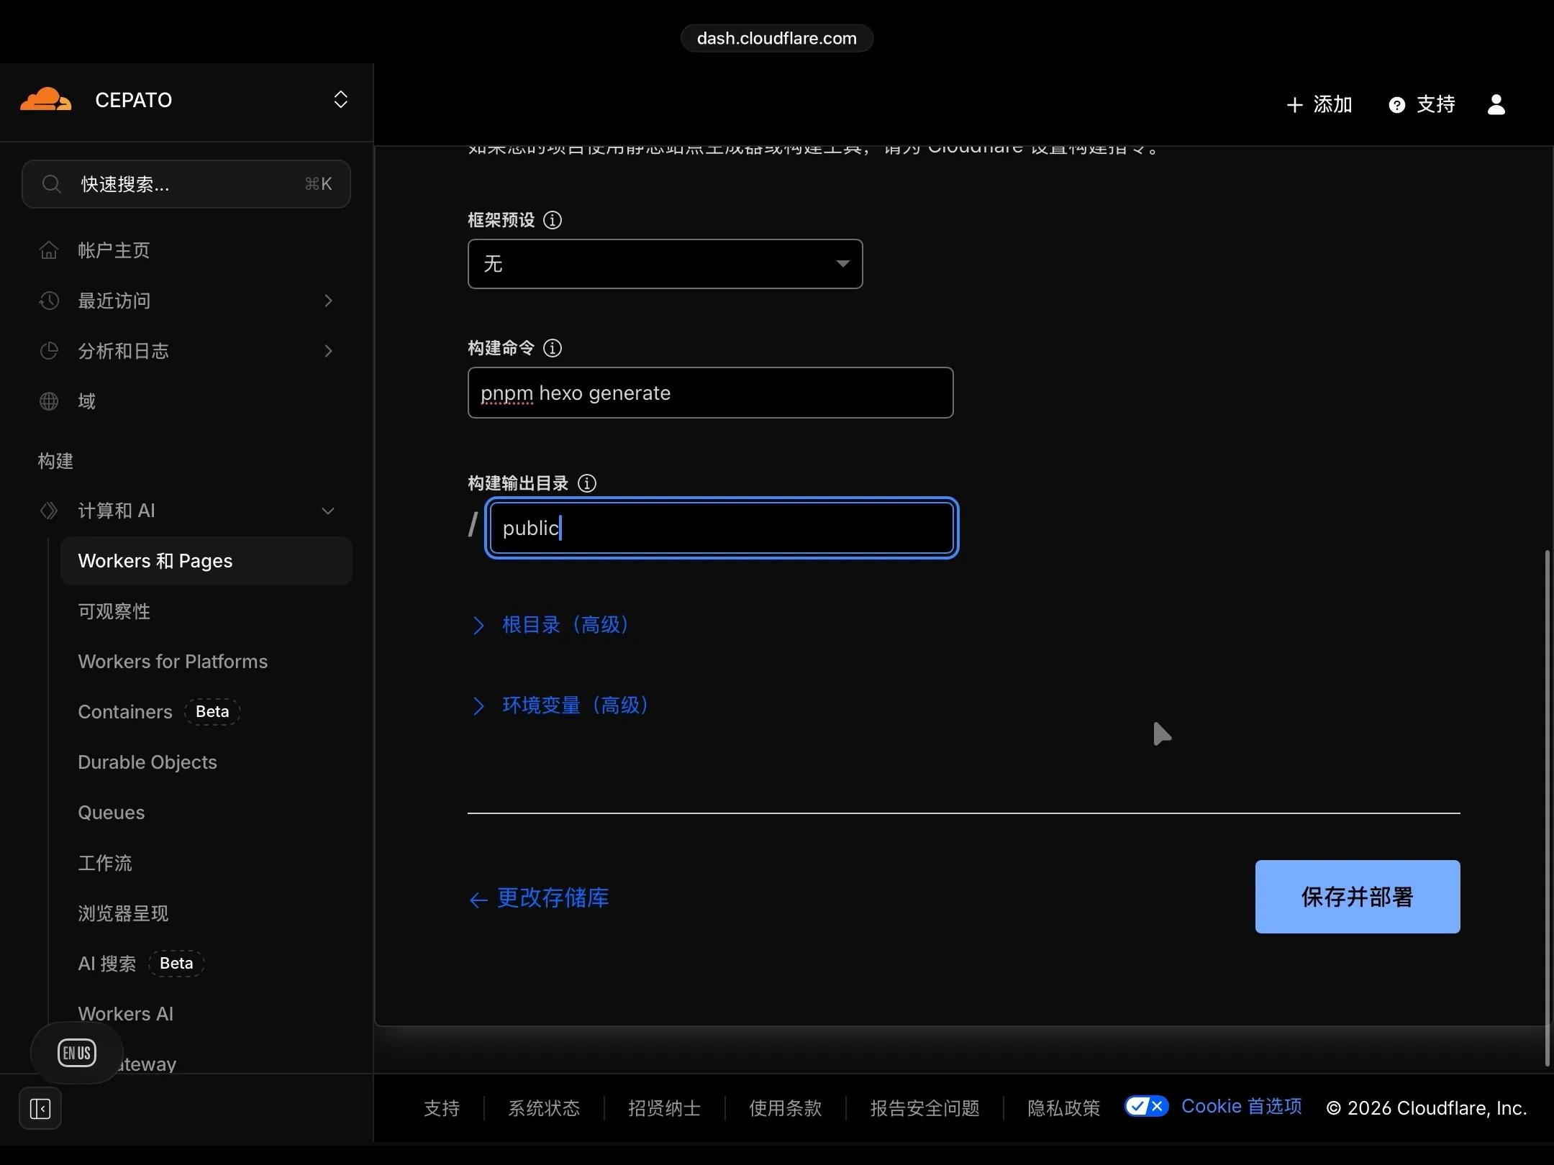Open Durable Objects from the sidebar
This screenshot has width=1554, height=1165.
coord(147,762)
